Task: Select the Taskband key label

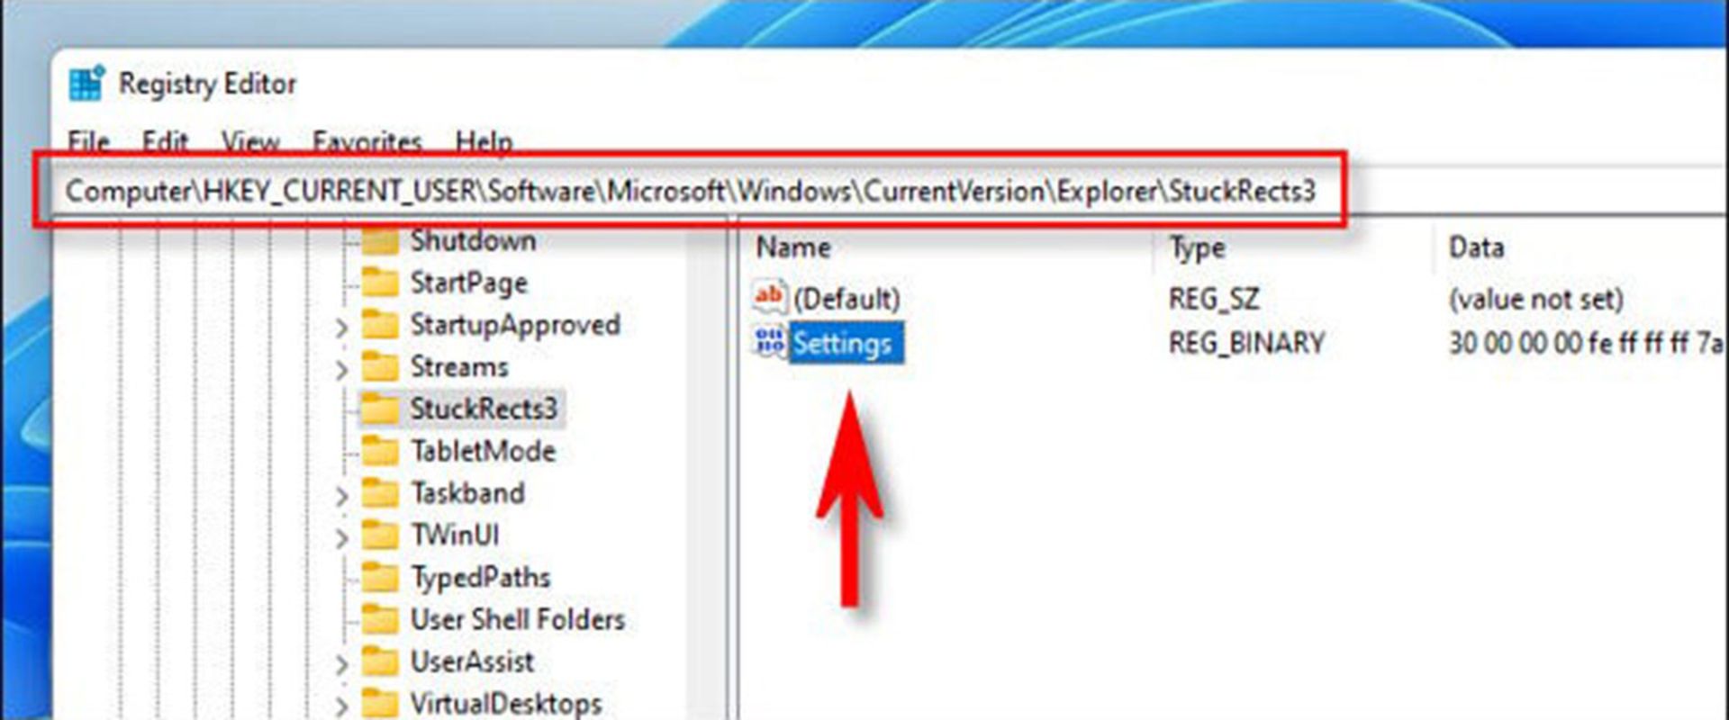Action: [467, 493]
